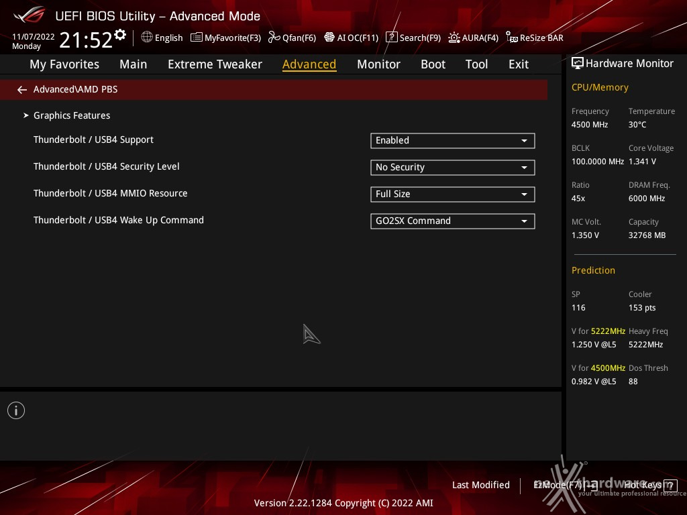Select Thunderbolt / USB4 MMIO Resource label

pyautogui.click(x=111, y=193)
